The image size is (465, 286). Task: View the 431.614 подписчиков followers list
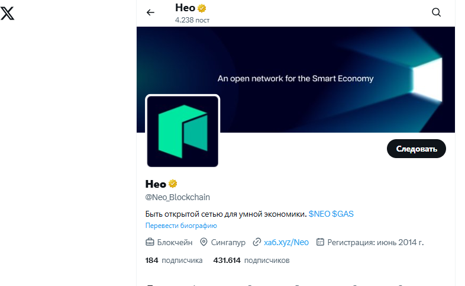pos(251,261)
